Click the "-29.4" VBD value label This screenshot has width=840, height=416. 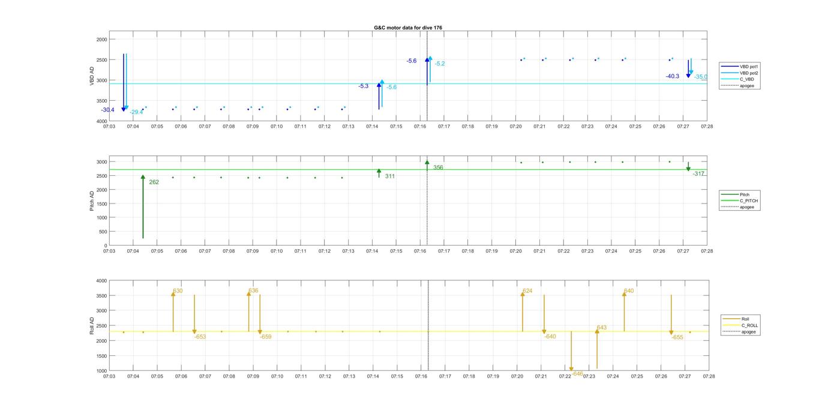tap(136, 112)
